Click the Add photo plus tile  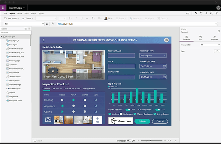(97, 120)
